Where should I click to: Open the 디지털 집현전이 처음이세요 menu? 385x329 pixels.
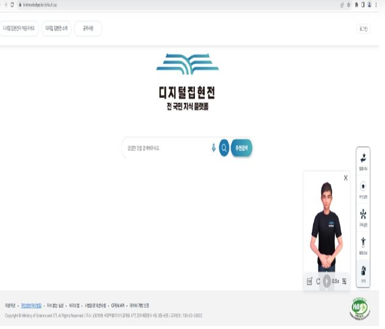(19, 29)
